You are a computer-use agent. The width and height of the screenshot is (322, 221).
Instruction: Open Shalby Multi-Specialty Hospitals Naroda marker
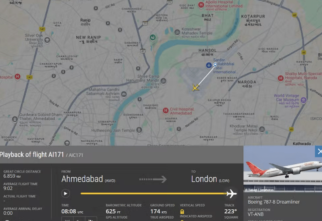click(281, 78)
